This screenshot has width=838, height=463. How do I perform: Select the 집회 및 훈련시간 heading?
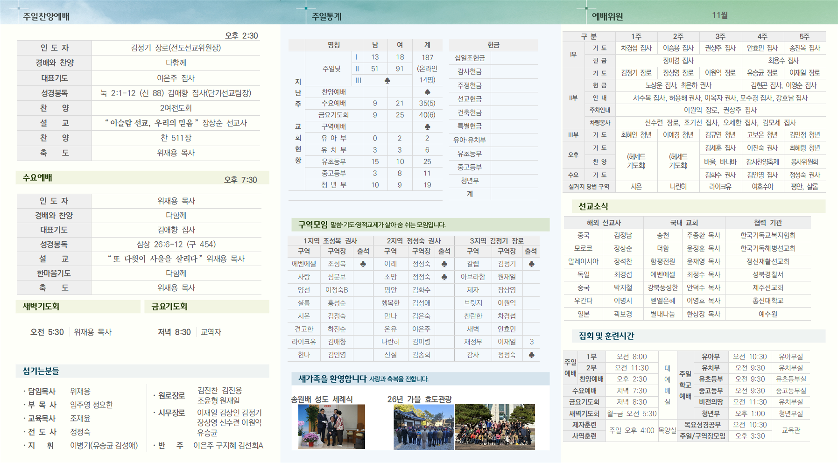606,336
